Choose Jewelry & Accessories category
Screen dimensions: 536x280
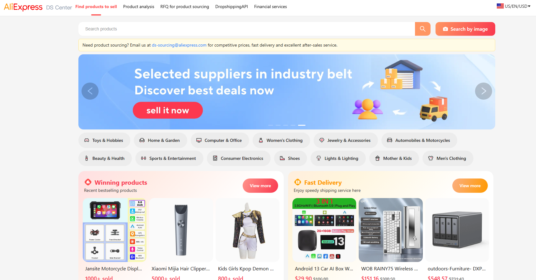click(345, 140)
